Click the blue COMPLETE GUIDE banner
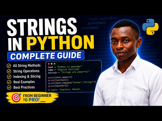 pyautogui.click(x=46, y=56)
